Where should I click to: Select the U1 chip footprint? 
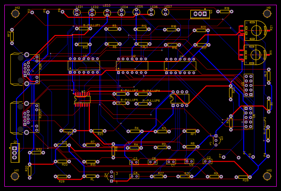(x=84, y=66)
